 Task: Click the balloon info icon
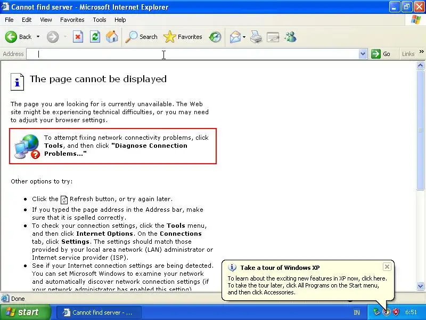tap(232, 268)
